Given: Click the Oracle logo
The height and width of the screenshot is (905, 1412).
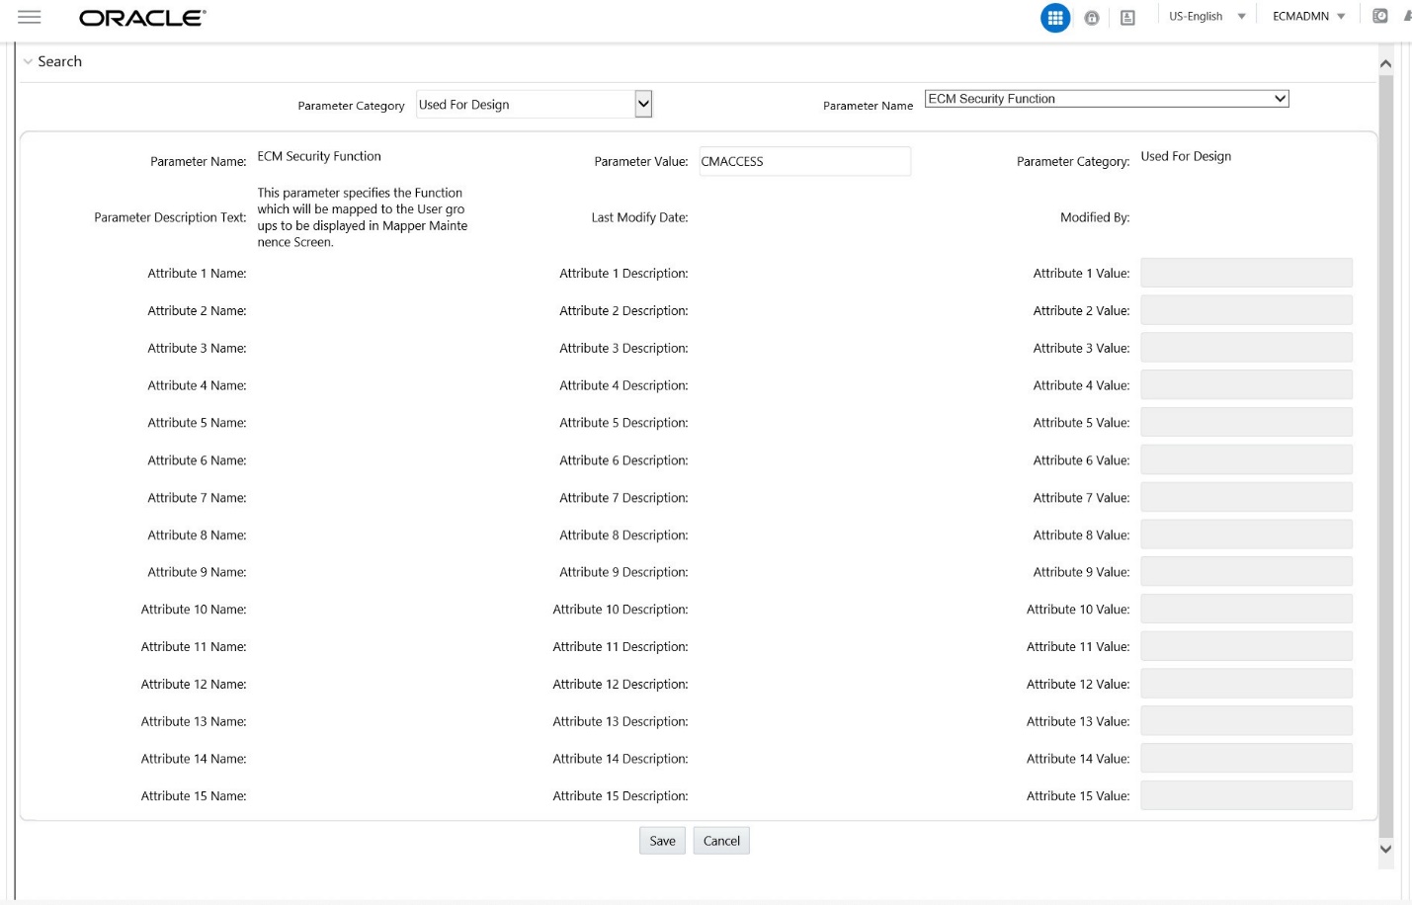Looking at the screenshot, I should 142,18.
